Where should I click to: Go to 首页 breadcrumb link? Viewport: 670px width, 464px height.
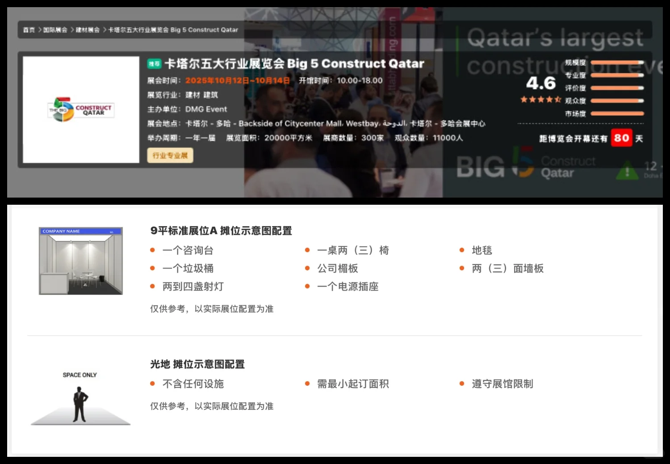29,30
